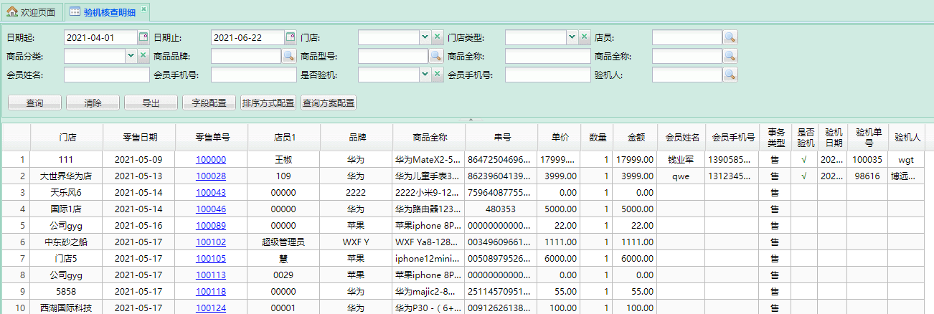Screen dimensions: 934x314
Task: Click the 商品品牌 lookup magnifier icon
Action: pyautogui.click(x=288, y=56)
